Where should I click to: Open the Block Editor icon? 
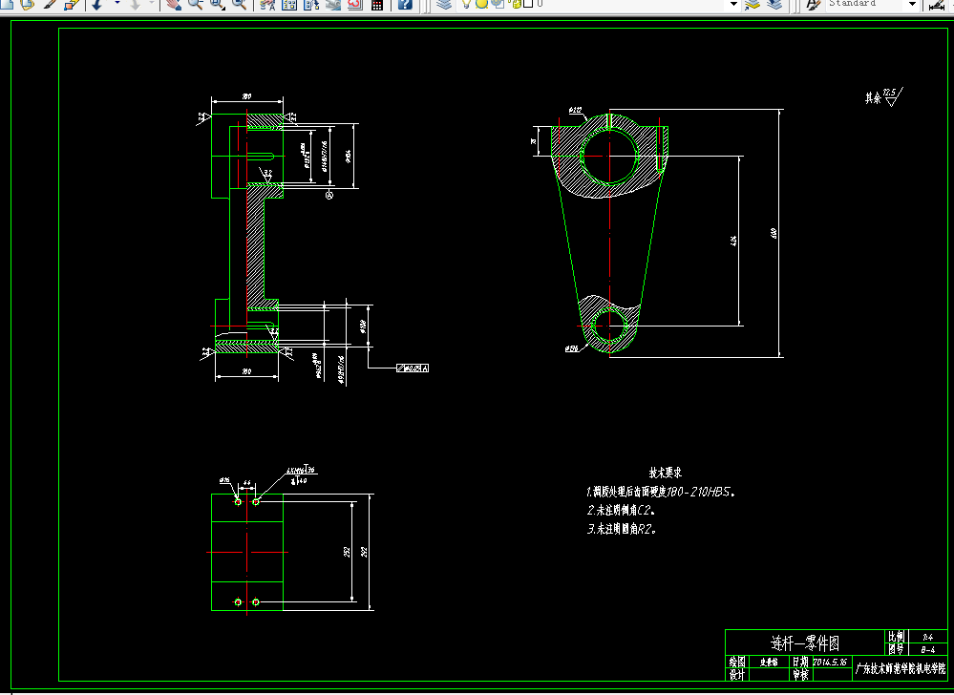pyautogui.click(x=72, y=5)
